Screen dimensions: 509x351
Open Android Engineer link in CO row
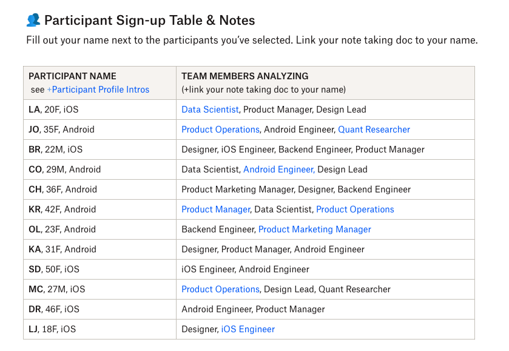278,169
